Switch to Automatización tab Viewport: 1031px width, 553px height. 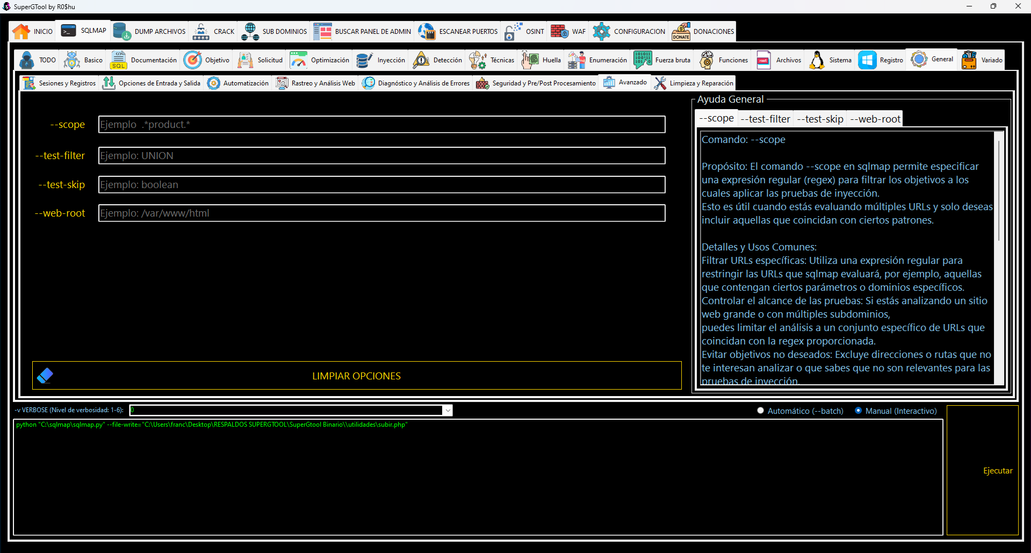237,83
